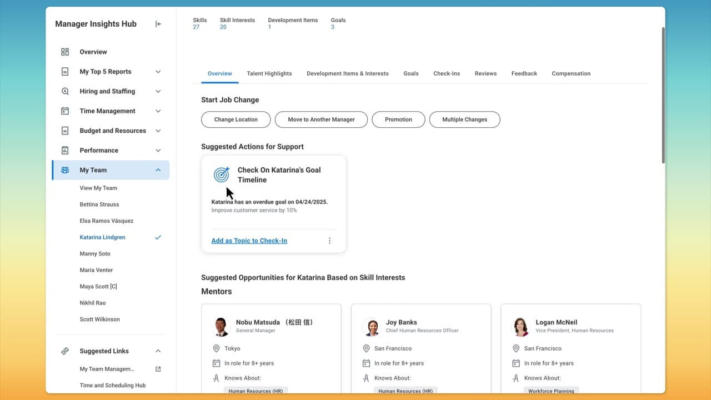Expand the Time Management chevron

pos(158,111)
